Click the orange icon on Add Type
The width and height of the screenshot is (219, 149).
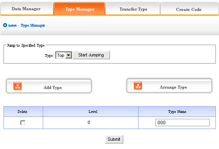17,86
